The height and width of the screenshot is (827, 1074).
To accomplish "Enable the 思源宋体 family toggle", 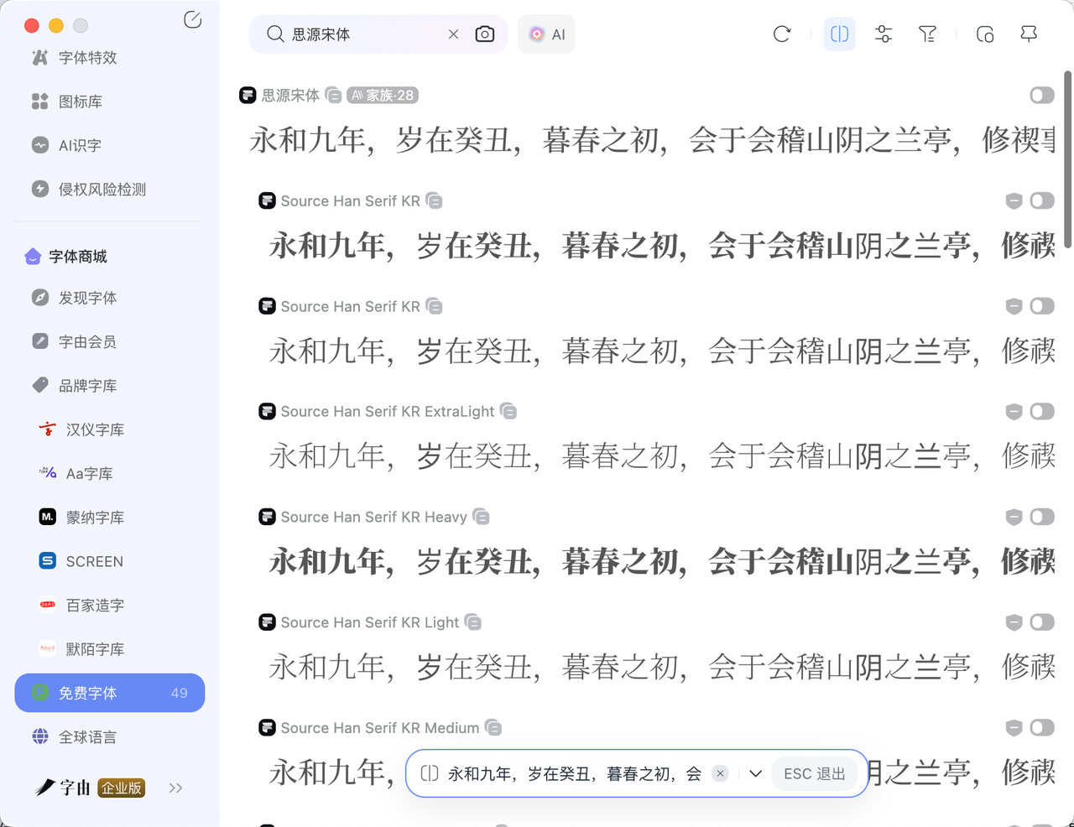I will coord(1042,96).
